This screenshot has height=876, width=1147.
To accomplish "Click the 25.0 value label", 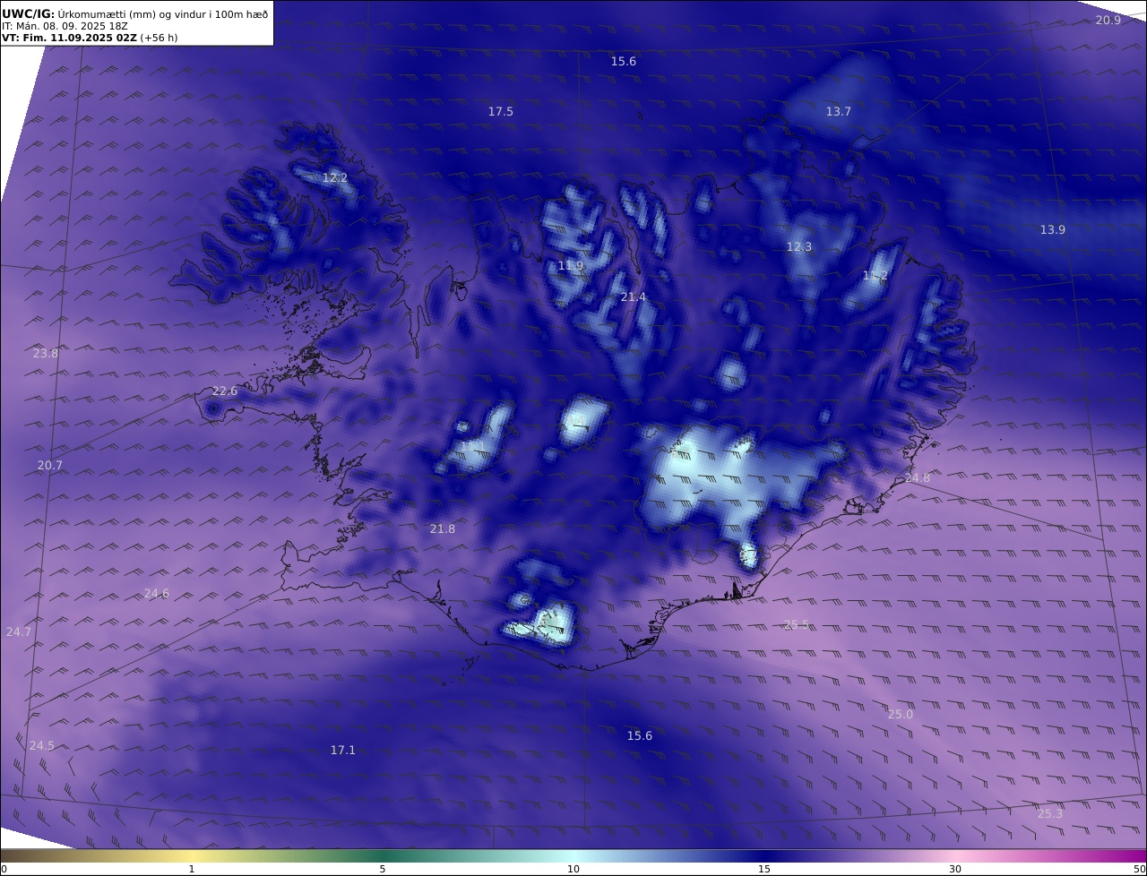I will click(x=901, y=714).
